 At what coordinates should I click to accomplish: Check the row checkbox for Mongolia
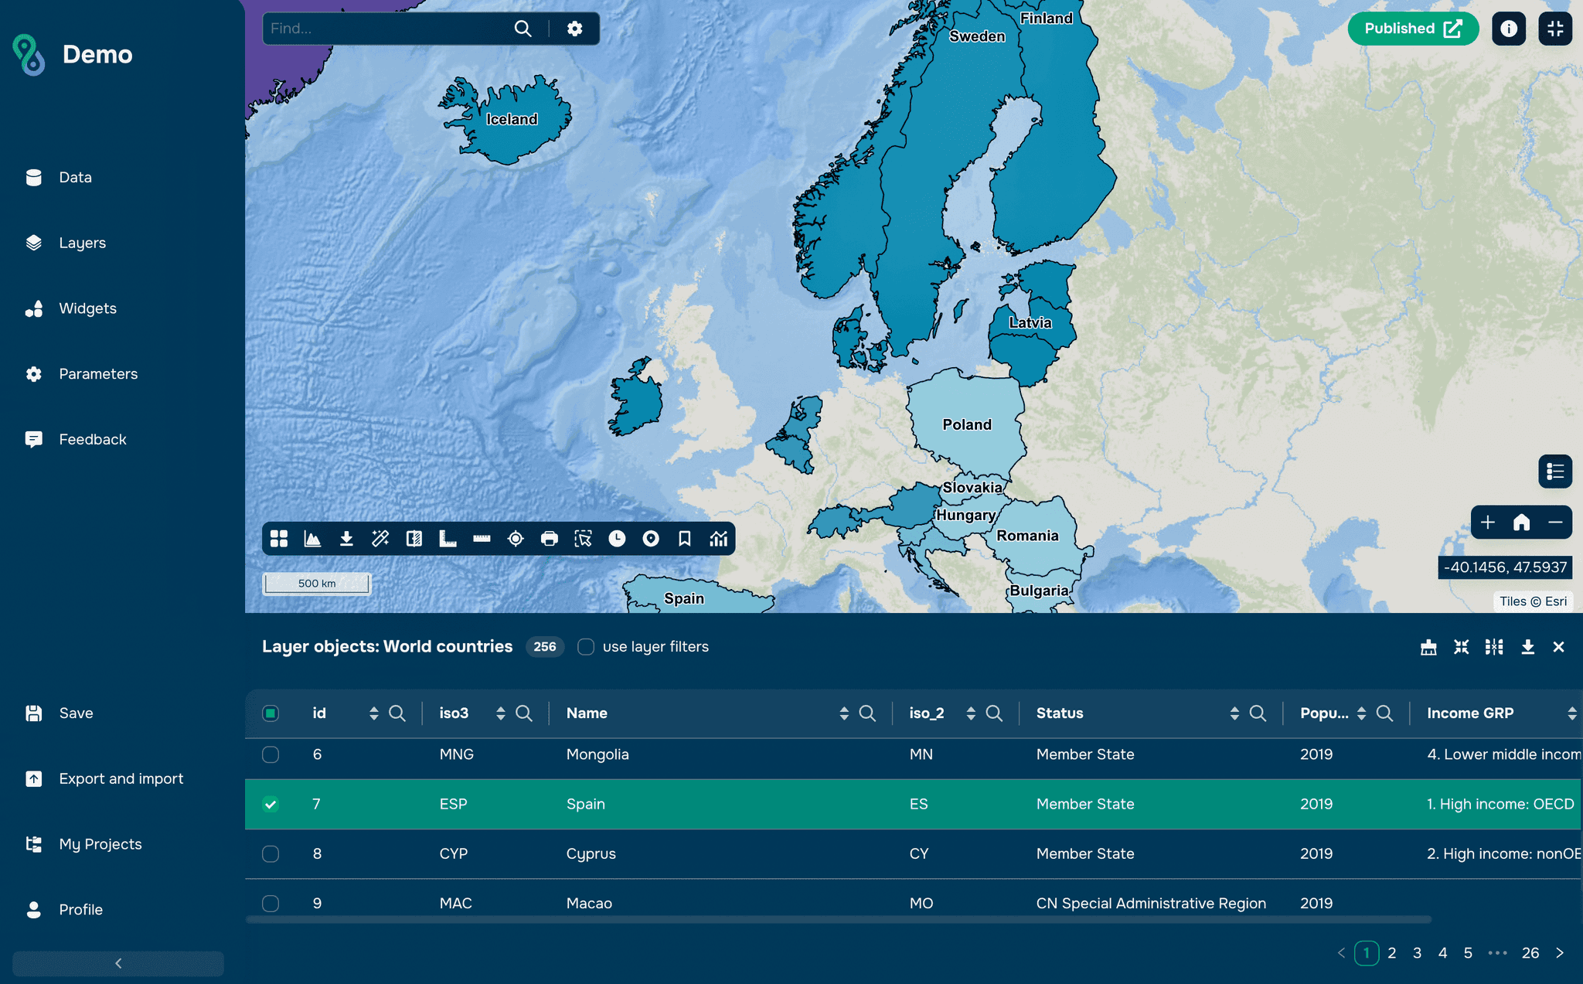tap(271, 754)
